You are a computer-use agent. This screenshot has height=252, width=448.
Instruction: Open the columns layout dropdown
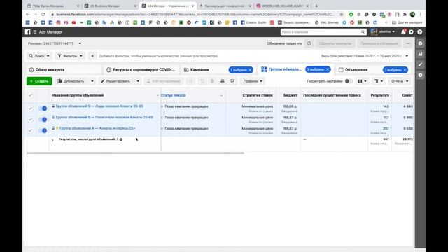tap(362, 81)
